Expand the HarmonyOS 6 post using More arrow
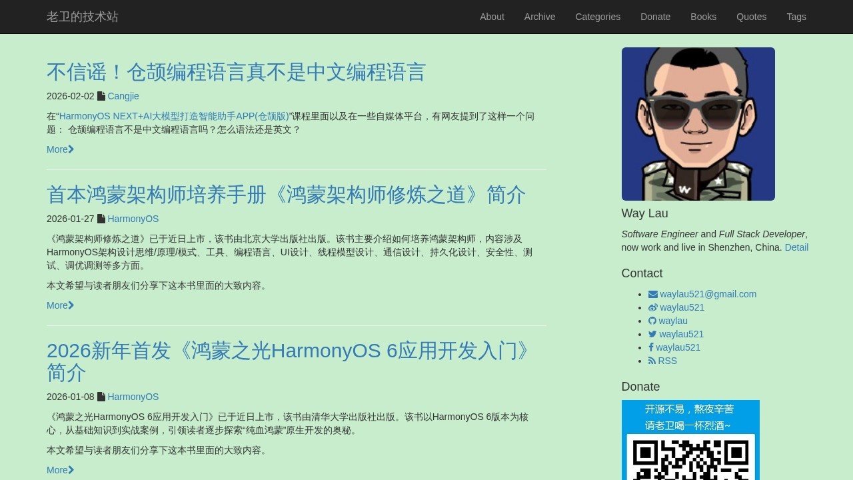853x480 pixels. click(x=60, y=470)
